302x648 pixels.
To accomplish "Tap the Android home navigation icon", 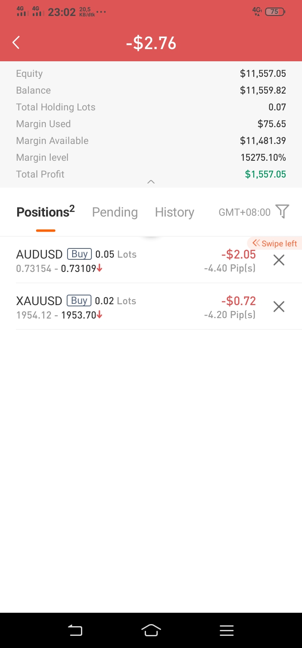I will coord(151,630).
